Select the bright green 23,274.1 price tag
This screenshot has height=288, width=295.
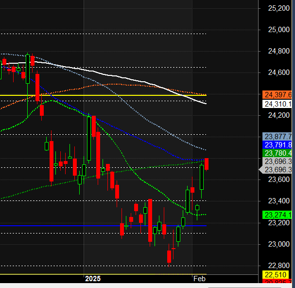click(277, 215)
